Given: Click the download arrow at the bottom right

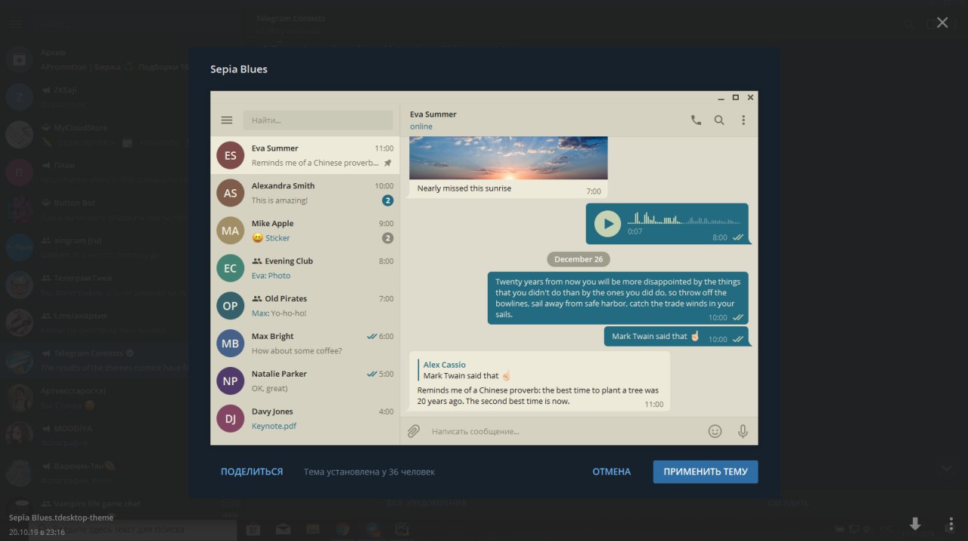Looking at the screenshot, I should tap(915, 524).
